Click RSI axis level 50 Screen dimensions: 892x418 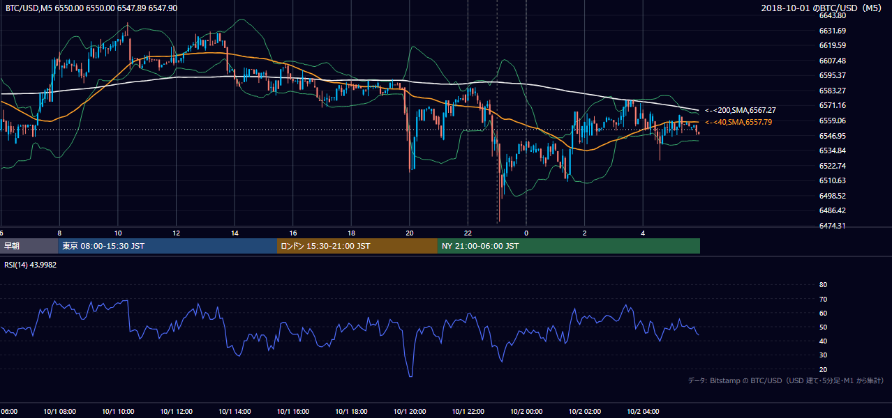click(823, 327)
